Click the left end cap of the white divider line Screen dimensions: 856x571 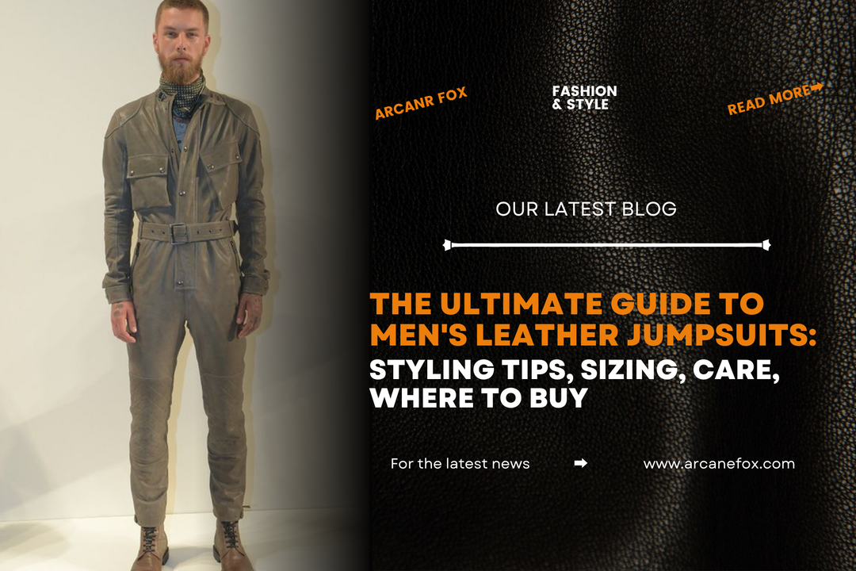click(447, 245)
